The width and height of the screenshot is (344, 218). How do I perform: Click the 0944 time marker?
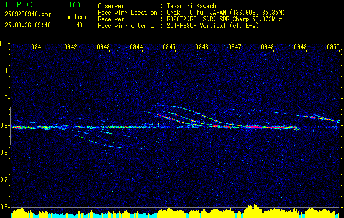pos(136,47)
